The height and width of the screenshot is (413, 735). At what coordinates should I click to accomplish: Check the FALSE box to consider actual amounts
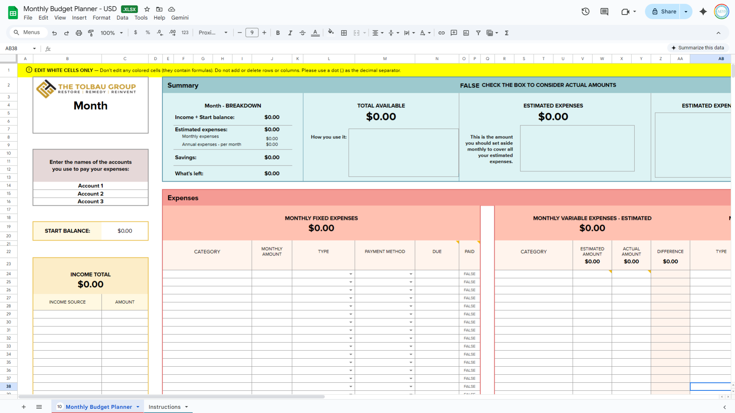click(x=470, y=85)
